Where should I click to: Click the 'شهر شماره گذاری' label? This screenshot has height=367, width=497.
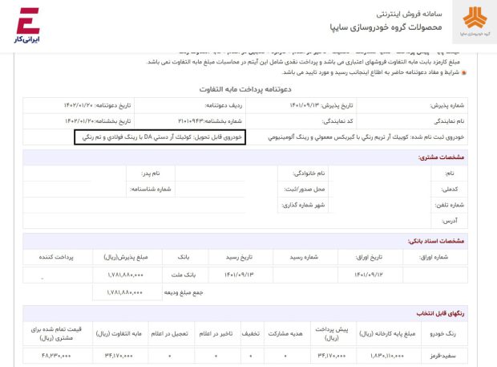(x=303, y=205)
